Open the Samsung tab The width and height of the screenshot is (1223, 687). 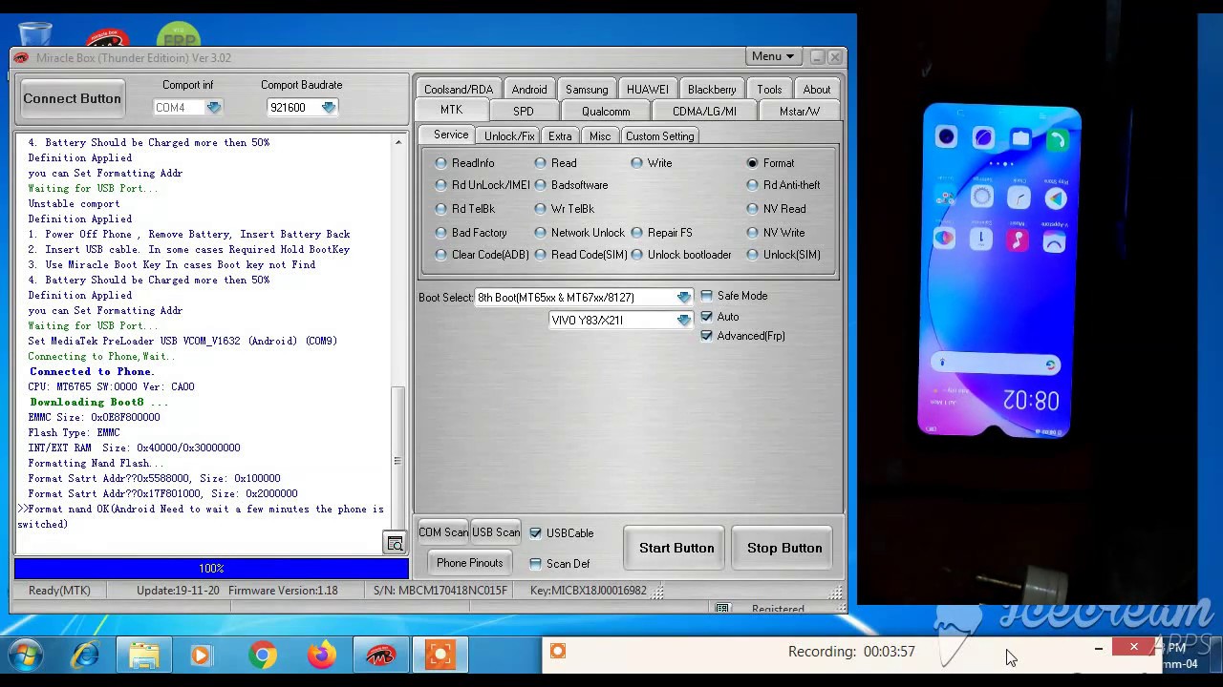(587, 90)
